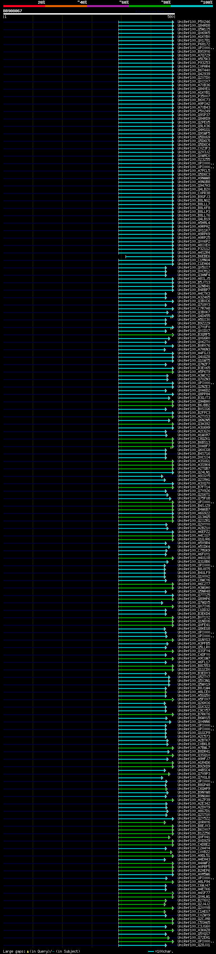Viewport: 216px width, 954px height.
Task: Click the UniRef100_B6EBE6 label
Action: 194,256
